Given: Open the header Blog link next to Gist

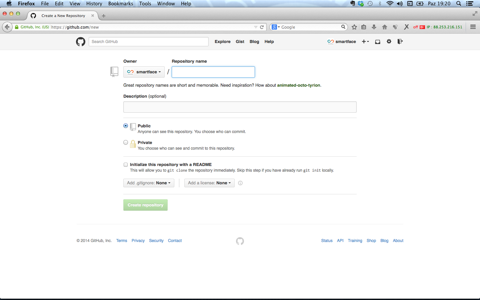Looking at the screenshot, I should tap(254, 42).
